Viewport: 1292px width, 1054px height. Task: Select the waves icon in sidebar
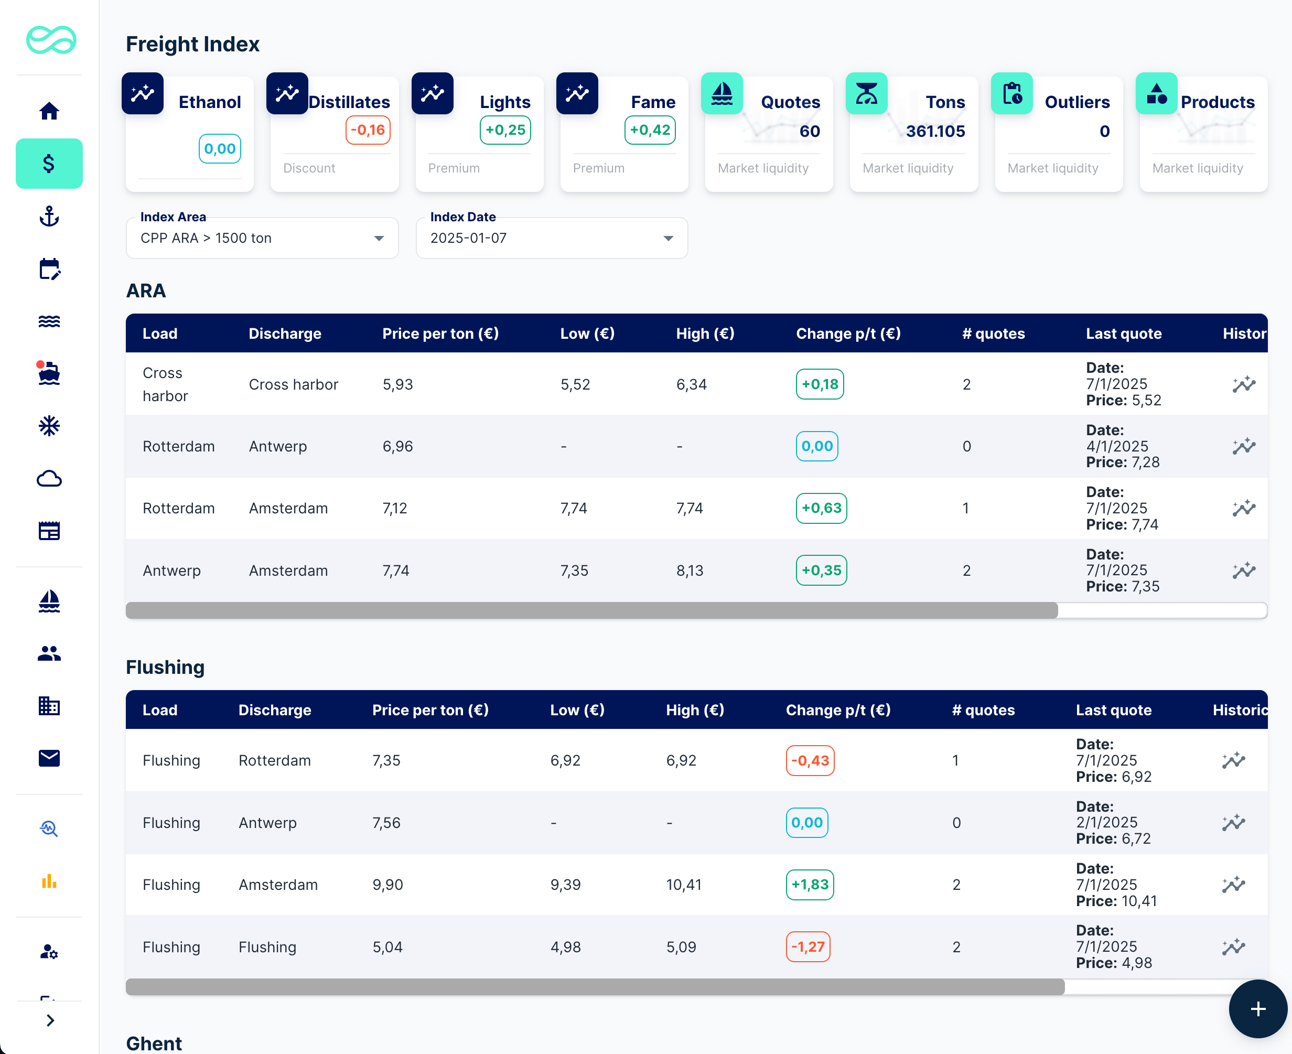click(49, 321)
